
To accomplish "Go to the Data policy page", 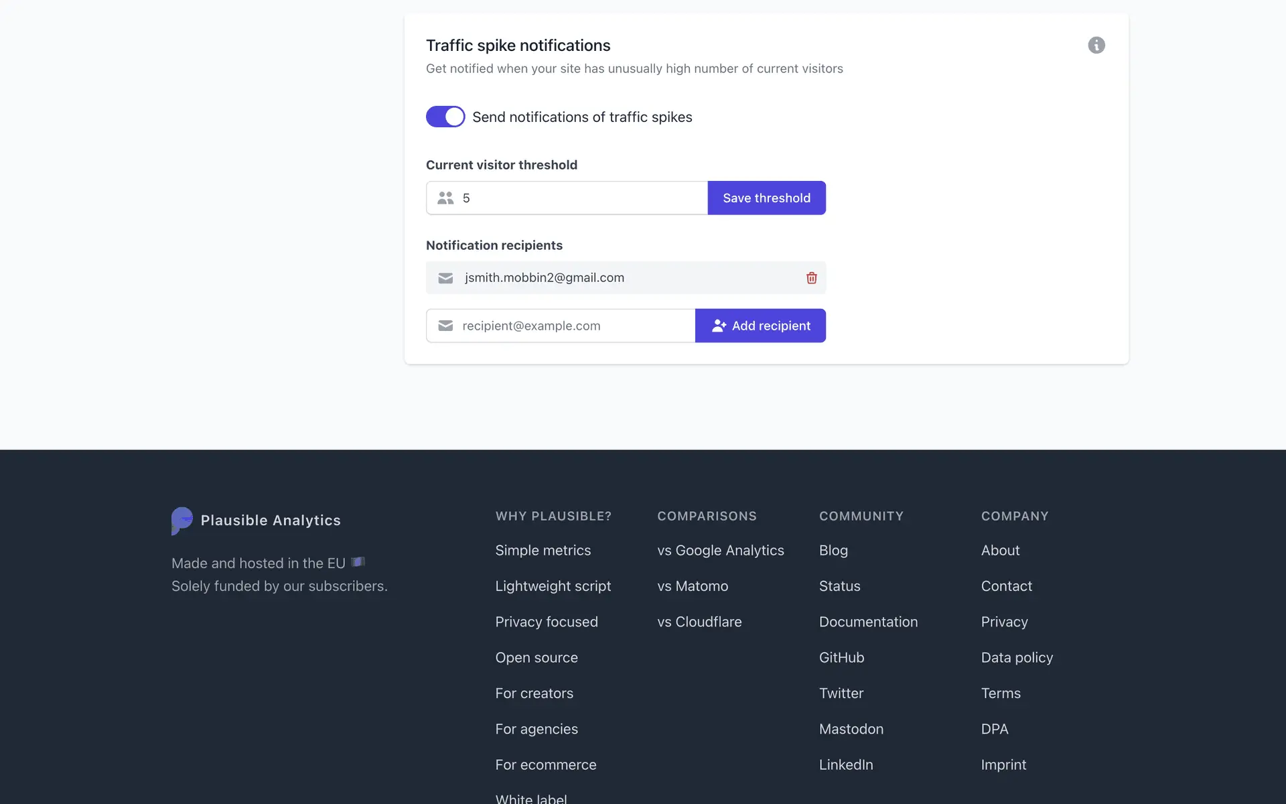I will coord(1017,657).
